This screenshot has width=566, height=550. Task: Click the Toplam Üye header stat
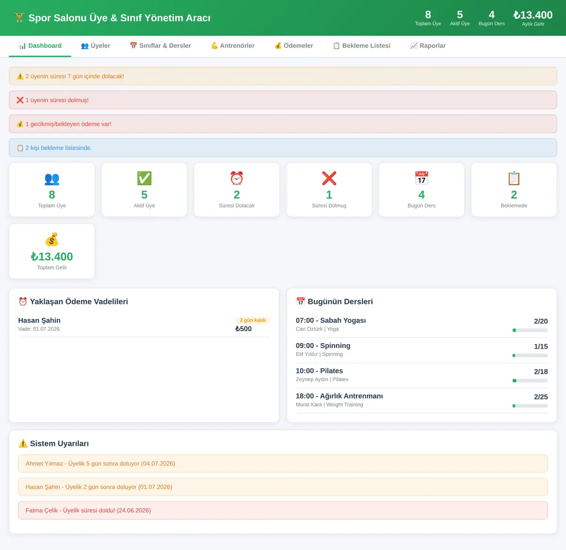pos(428,18)
